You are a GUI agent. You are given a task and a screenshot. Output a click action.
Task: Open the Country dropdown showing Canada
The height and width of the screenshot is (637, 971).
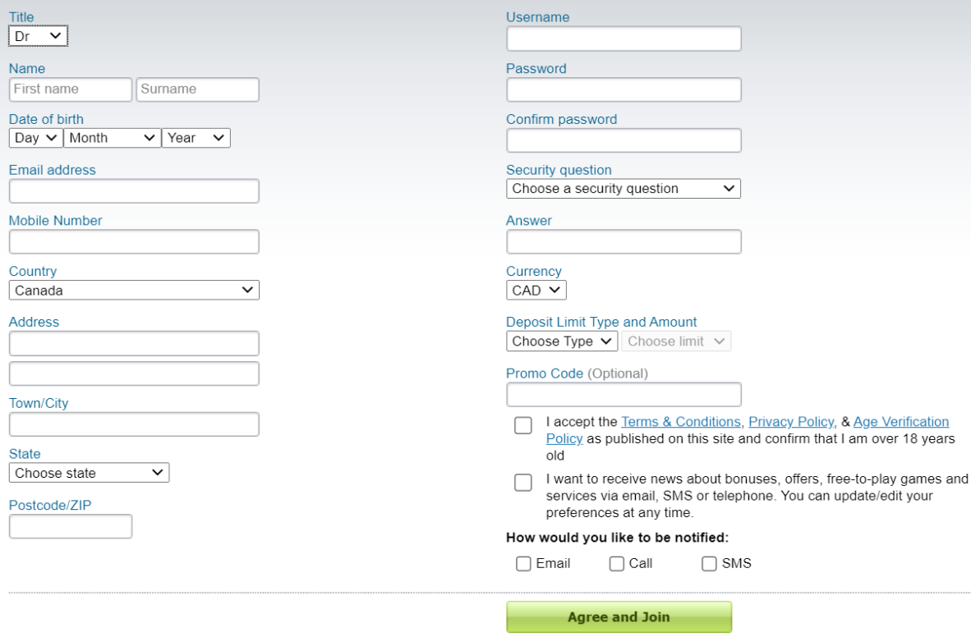pyautogui.click(x=134, y=291)
